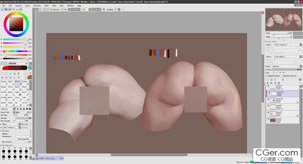Click the horizontal canvas scrollbar
The height and width of the screenshot is (164, 303).
(x=149, y=155)
